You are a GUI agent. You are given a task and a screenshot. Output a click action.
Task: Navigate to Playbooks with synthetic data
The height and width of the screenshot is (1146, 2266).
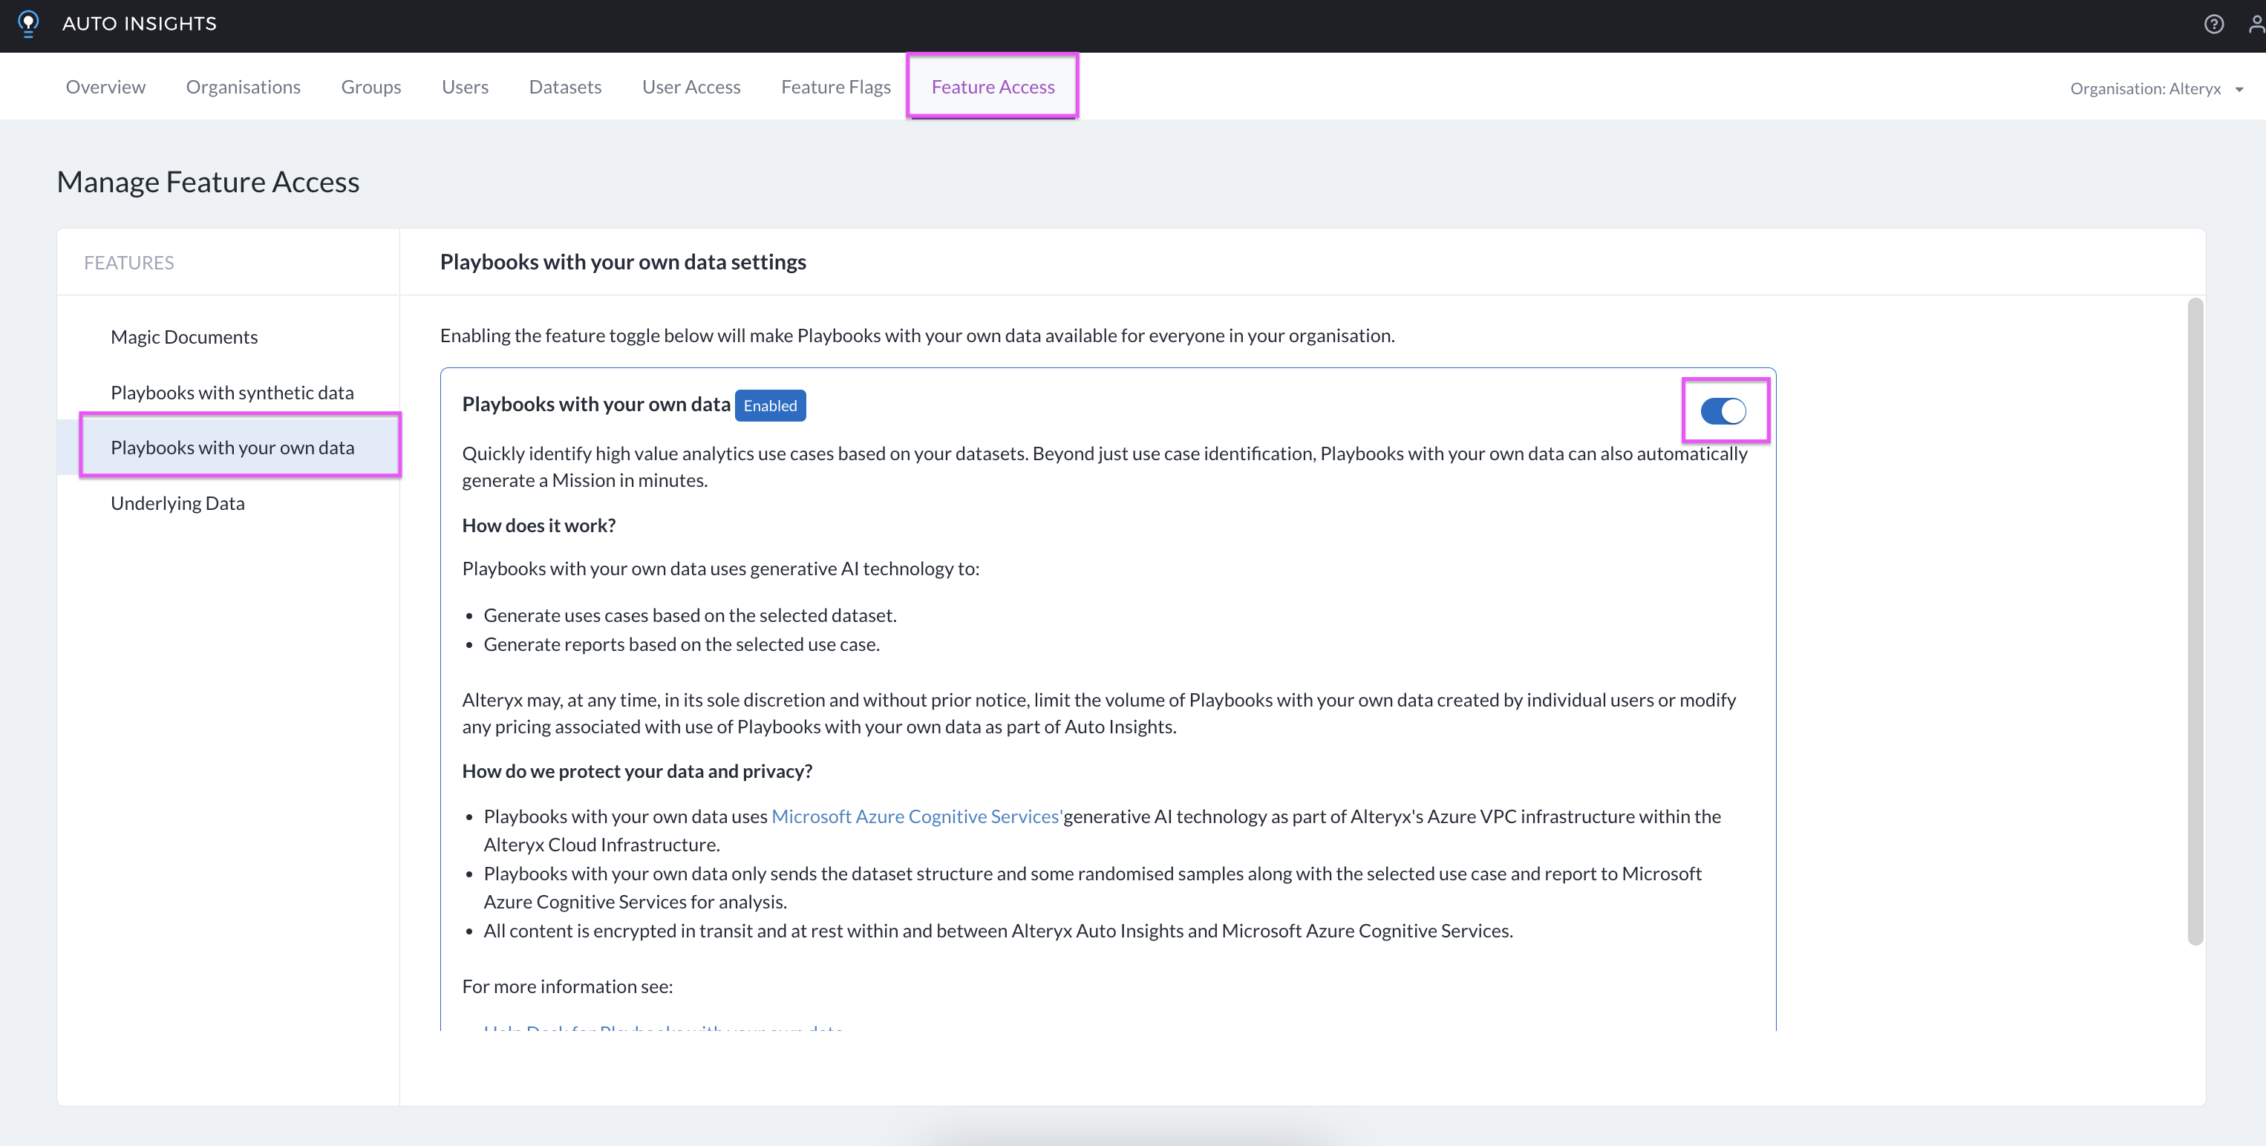pos(232,390)
